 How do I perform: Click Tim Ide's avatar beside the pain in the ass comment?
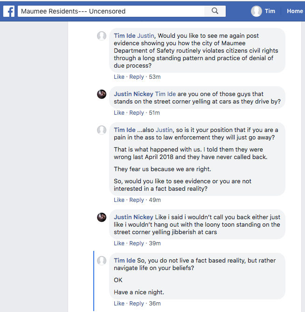pyautogui.click(x=102, y=130)
